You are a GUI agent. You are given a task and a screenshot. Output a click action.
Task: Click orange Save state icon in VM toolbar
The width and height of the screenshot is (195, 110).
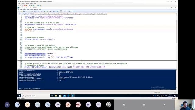(x=27, y=6)
